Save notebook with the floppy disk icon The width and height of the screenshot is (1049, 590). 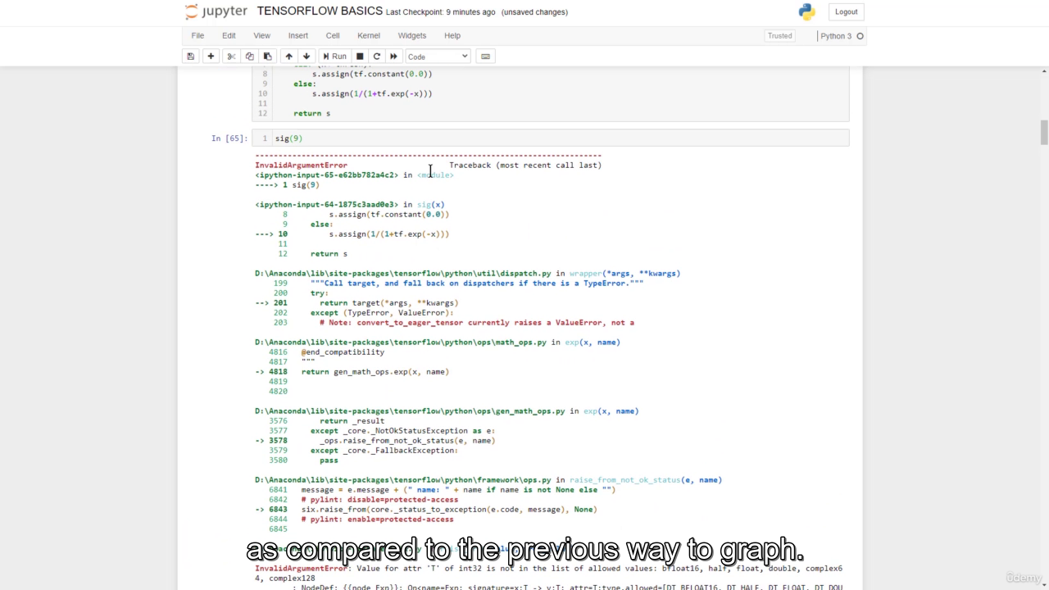(x=191, y=57)
